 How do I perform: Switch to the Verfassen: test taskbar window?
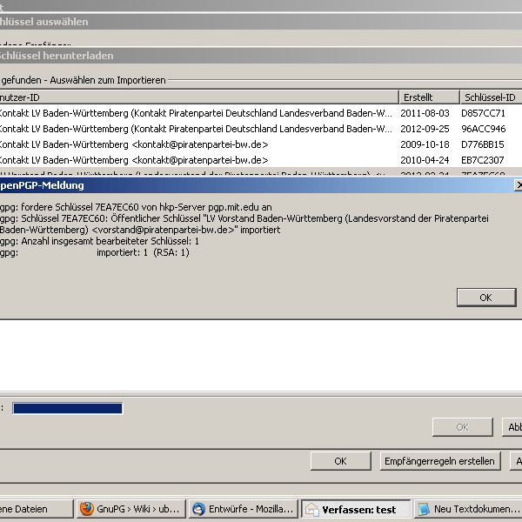coord(356,509)
